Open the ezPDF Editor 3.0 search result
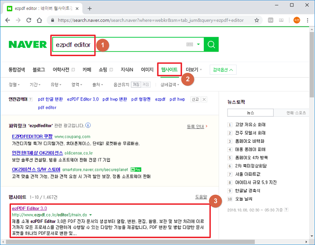 [30, 208]
